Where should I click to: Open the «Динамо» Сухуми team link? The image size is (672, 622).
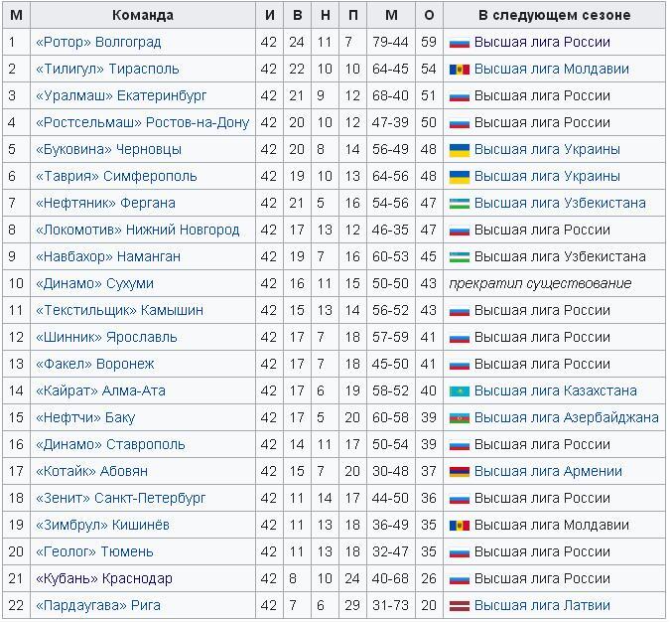click(x=94, y=284)
